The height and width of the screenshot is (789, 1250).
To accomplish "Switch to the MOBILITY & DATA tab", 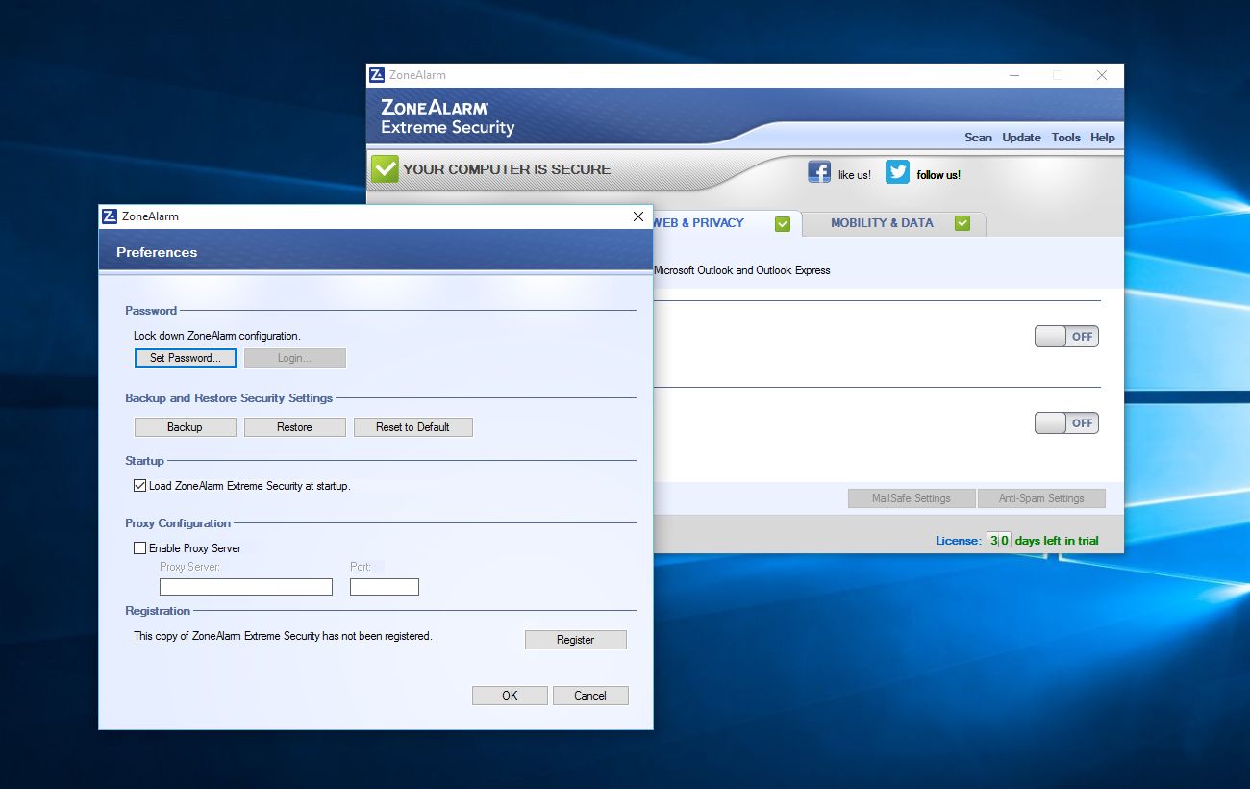I will (x=894, y=223).
